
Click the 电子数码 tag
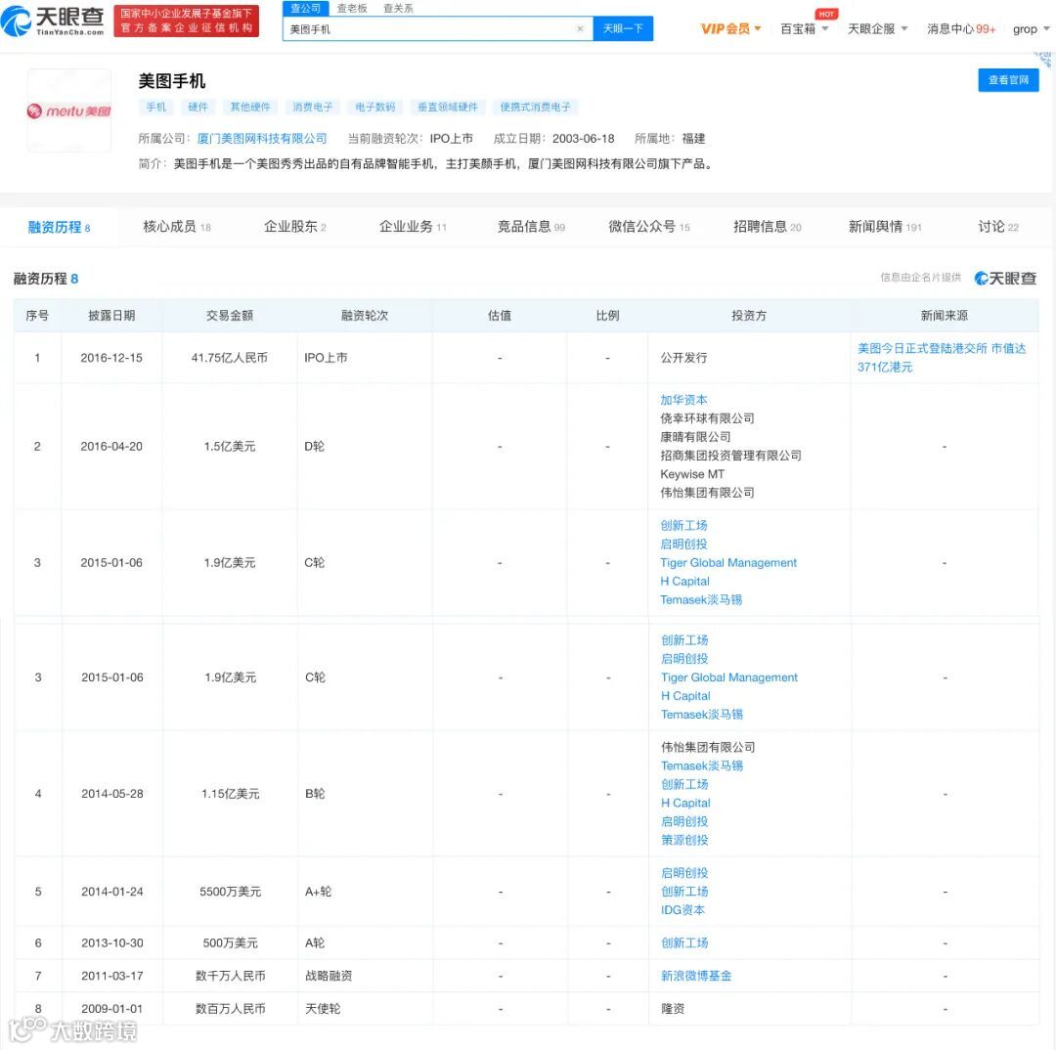tap(375, 108)
